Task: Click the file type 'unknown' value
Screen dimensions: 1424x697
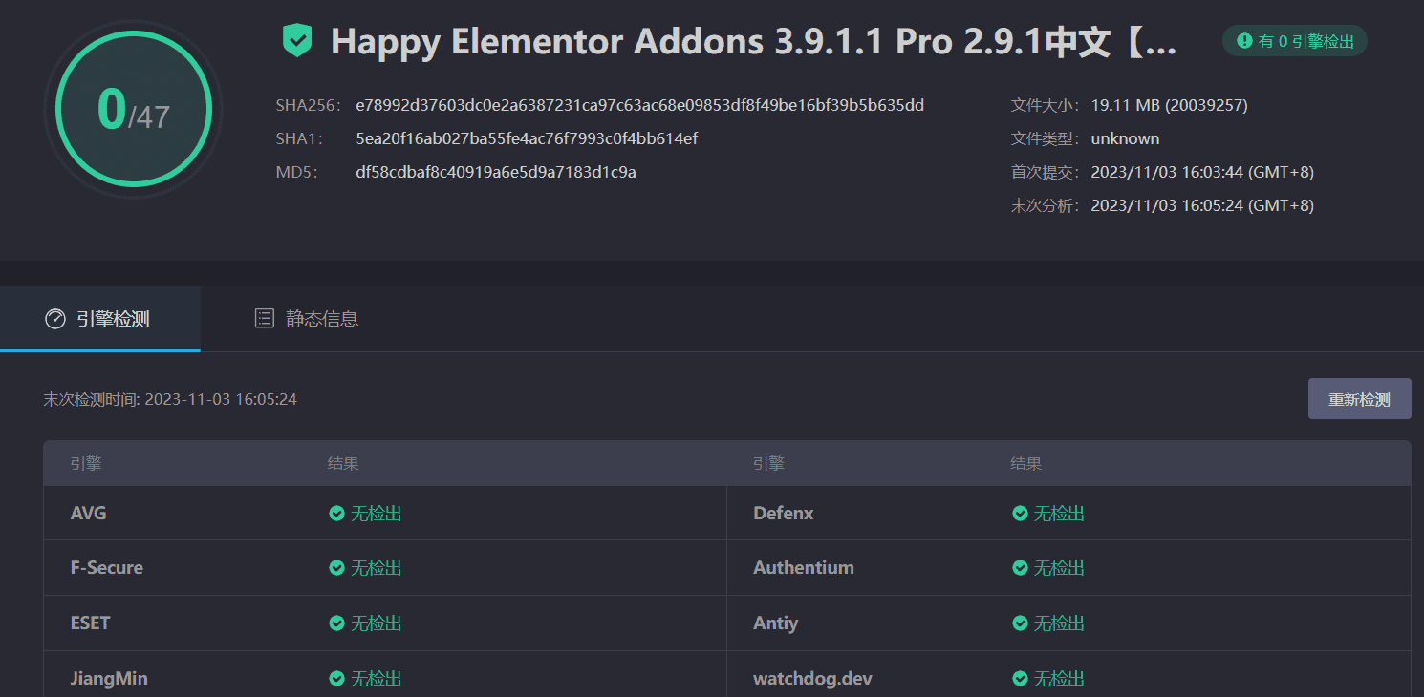Action: [1125, 138]
